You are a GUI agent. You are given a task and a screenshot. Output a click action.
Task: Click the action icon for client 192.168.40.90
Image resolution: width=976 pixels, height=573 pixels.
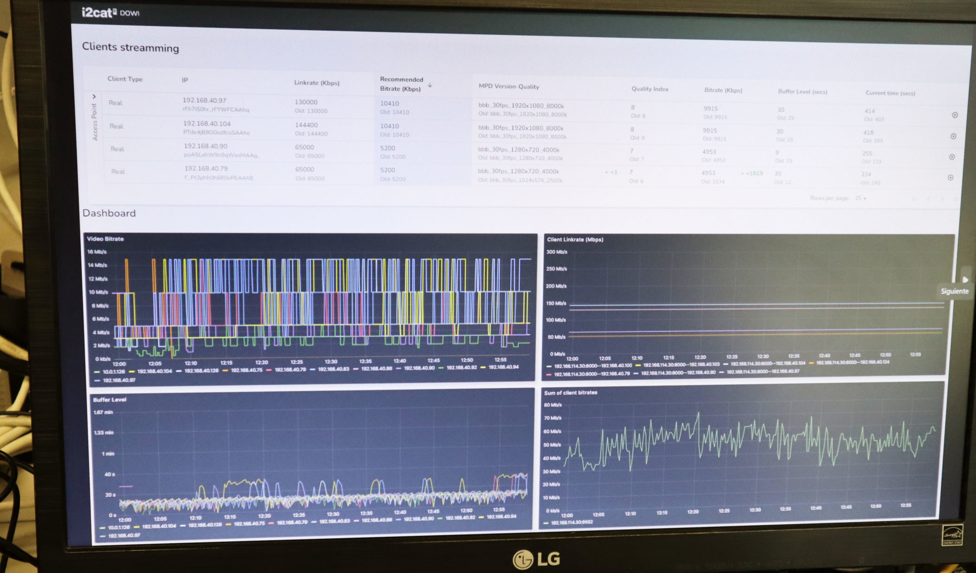pyautogui.click(x=952, y=157)
